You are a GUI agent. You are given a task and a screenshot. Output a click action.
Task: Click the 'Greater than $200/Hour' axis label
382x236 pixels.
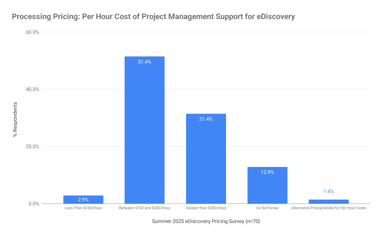point(206,208)
